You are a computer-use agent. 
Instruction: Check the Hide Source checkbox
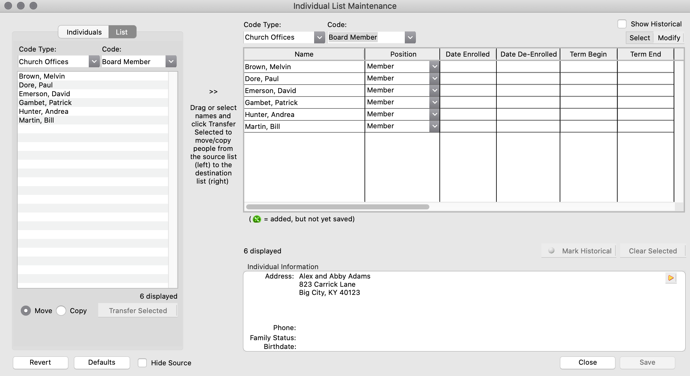point(142,363)
